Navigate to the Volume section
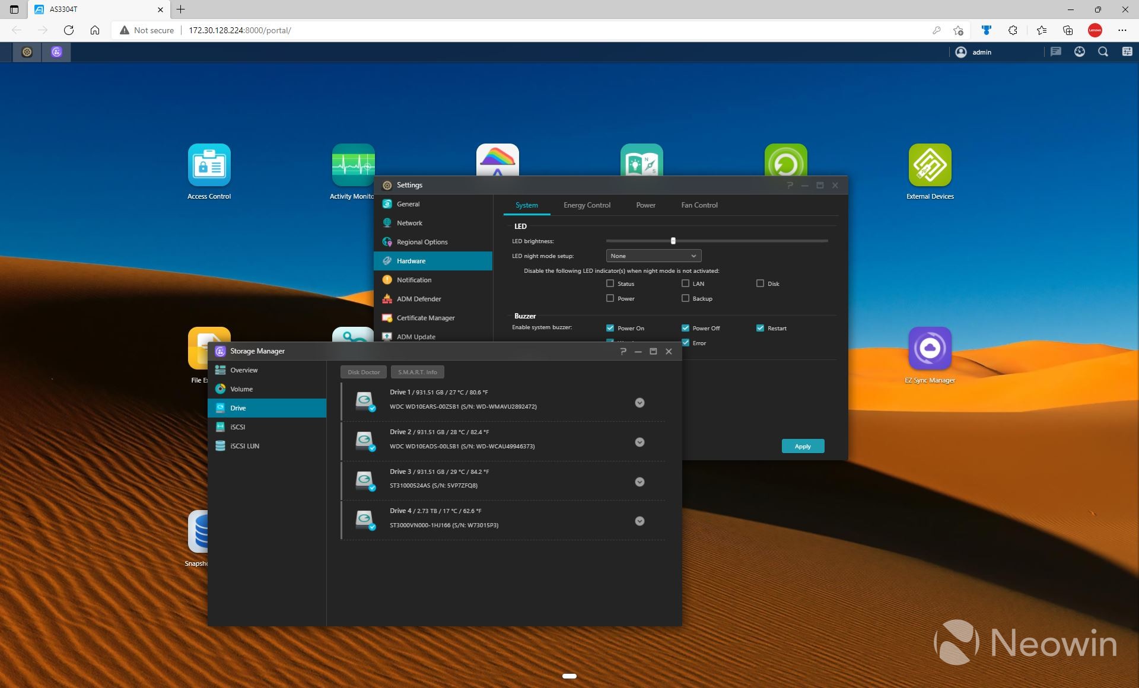This screenshot has width=1139, height=688. (x=241, y=388)
